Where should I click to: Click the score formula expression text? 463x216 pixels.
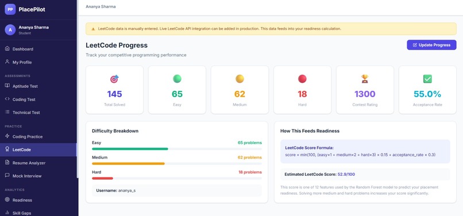point(360,155)
